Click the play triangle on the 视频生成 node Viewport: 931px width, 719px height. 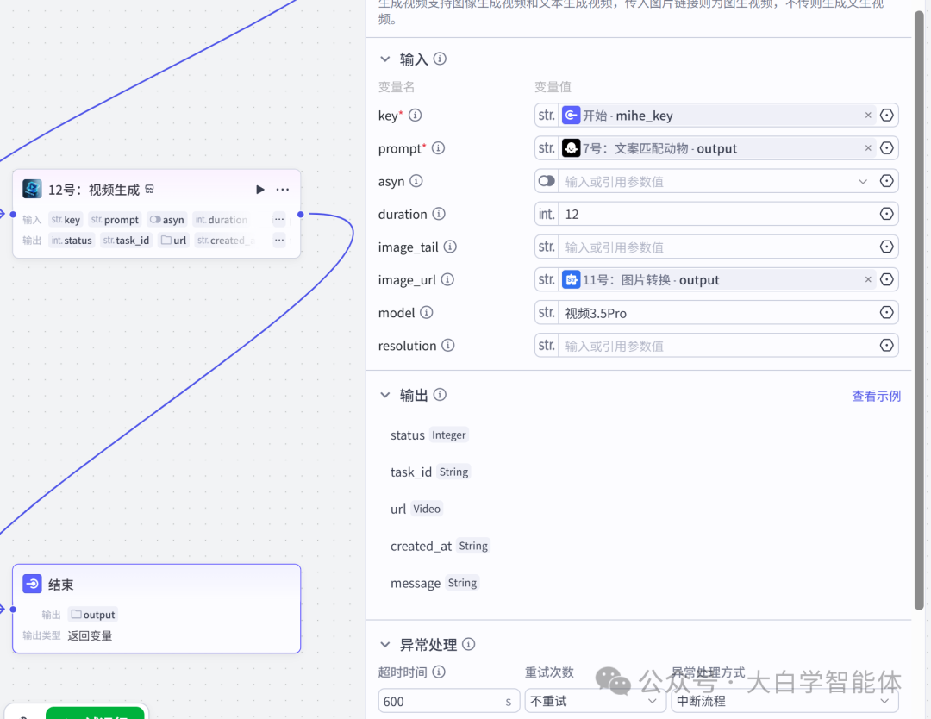point(259,189)
